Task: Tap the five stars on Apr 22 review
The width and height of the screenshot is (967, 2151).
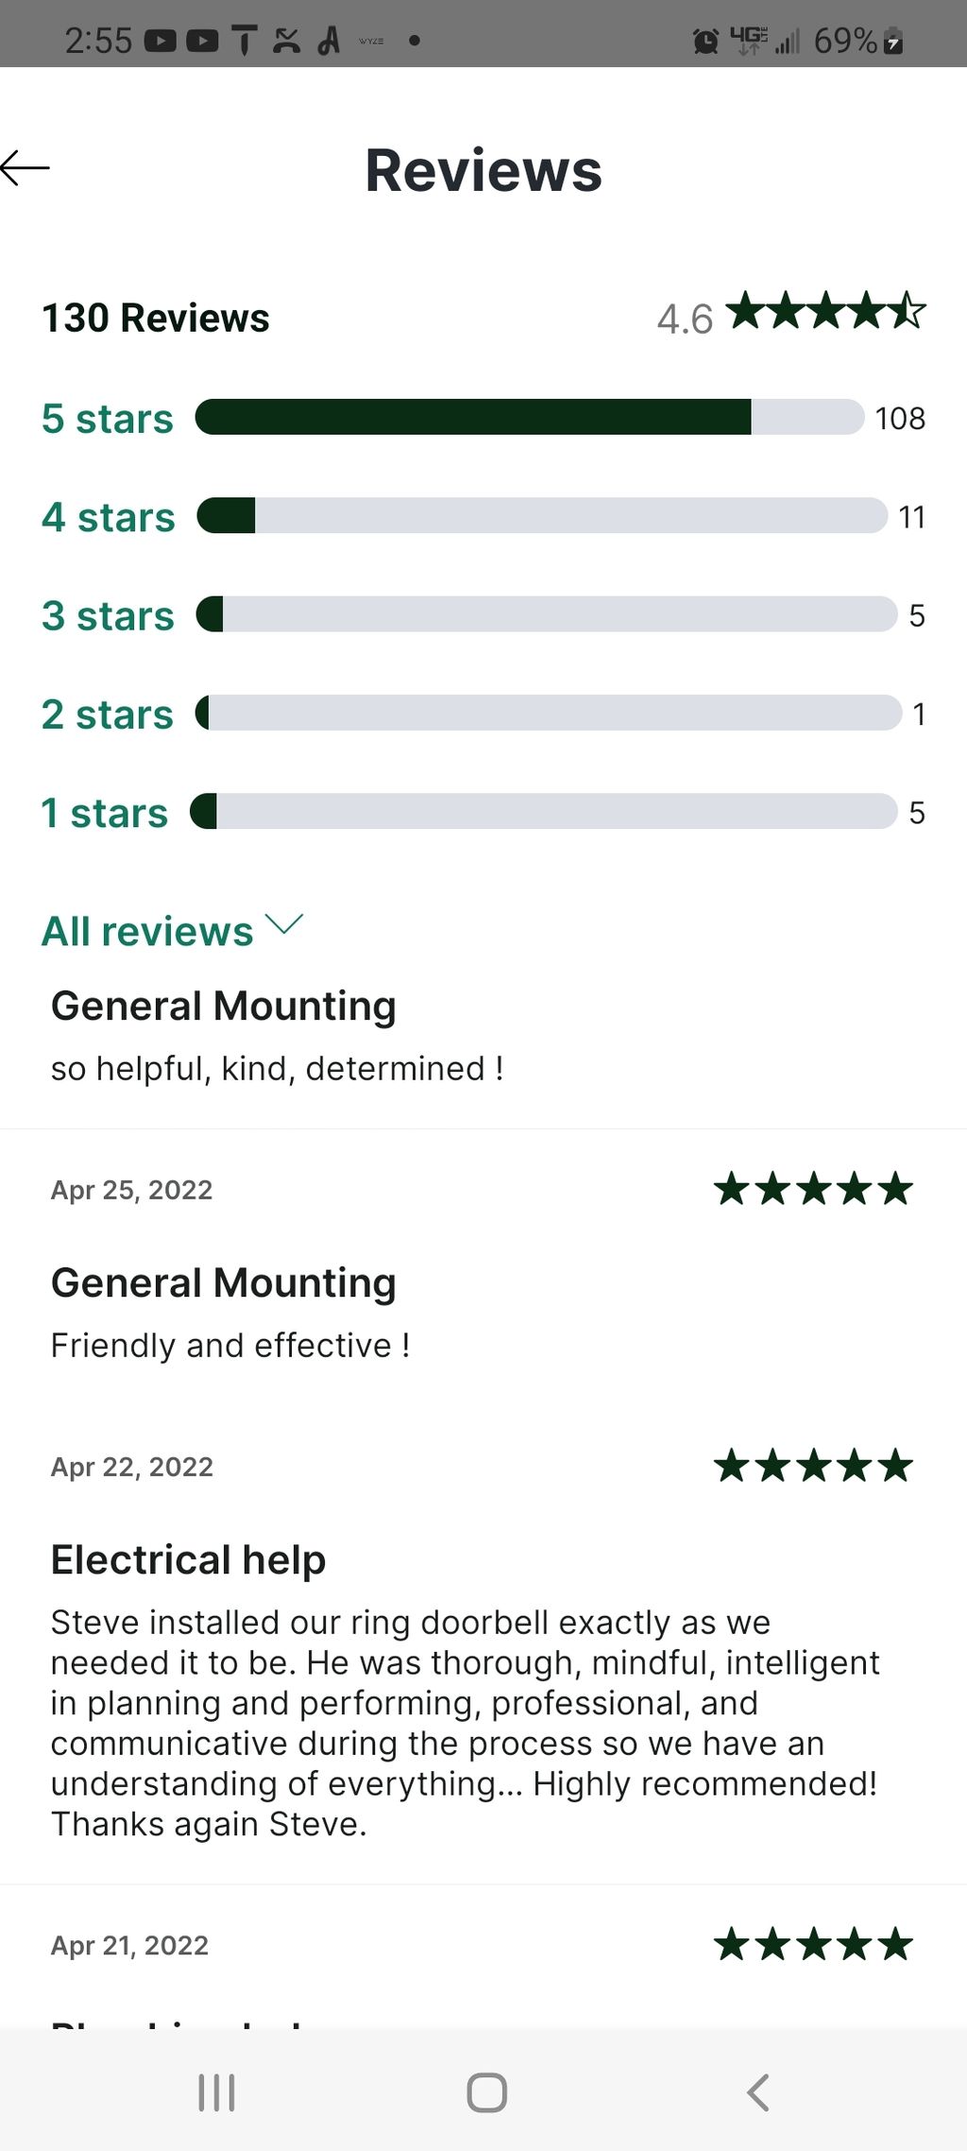Action: (x=813, y=1466)
